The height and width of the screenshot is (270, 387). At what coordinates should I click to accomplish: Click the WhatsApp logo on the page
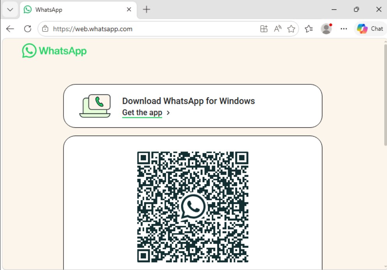pos(54,51)
